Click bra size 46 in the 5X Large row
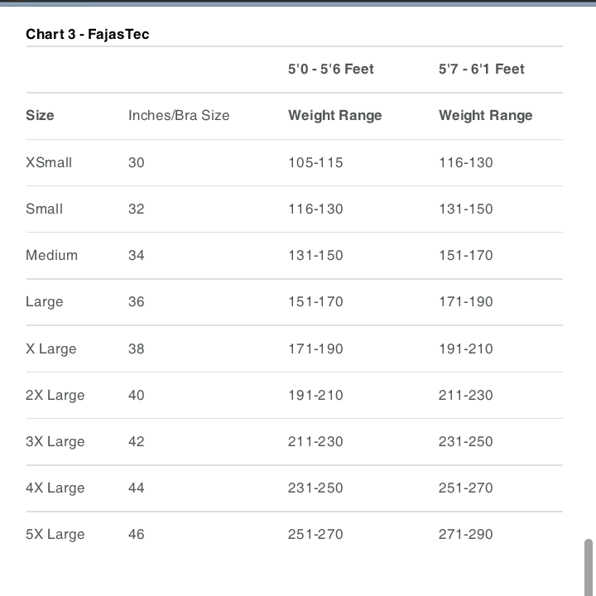 click(x=136, y=534)
